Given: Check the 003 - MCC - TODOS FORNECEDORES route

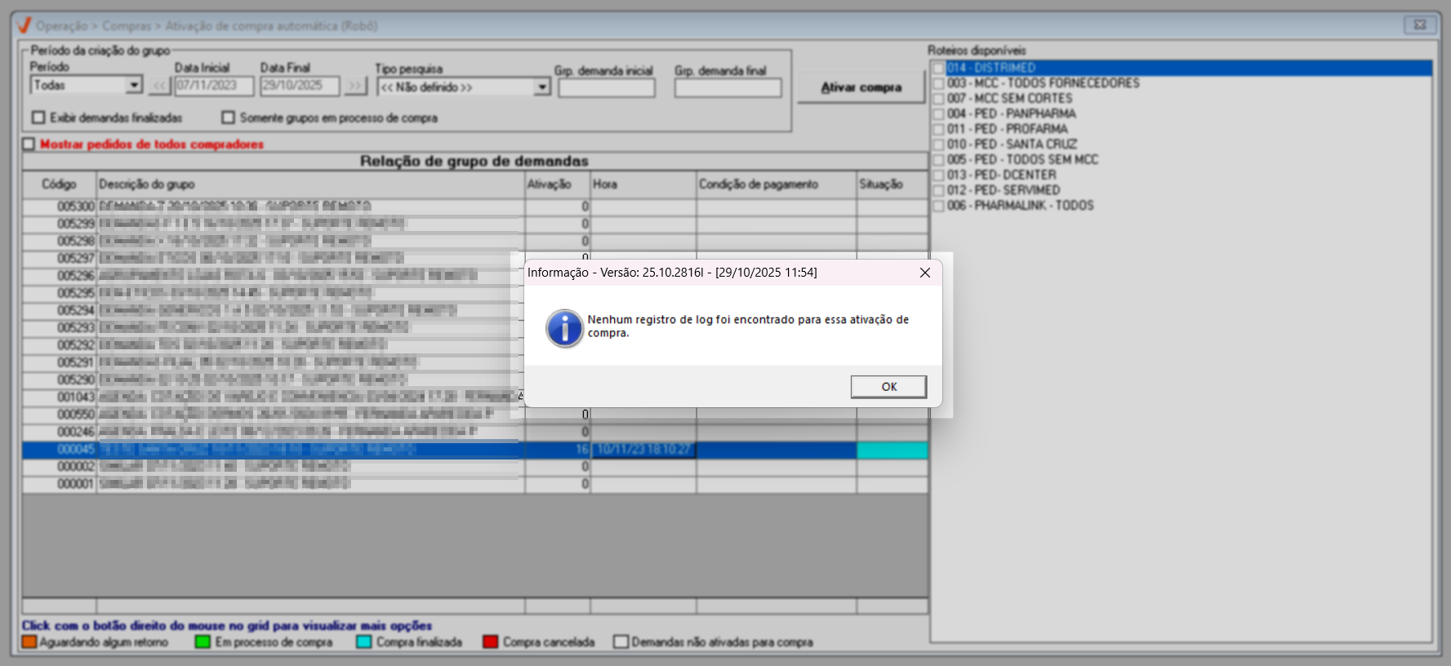Looking at the screenshot, I should [x=939, y=83].
